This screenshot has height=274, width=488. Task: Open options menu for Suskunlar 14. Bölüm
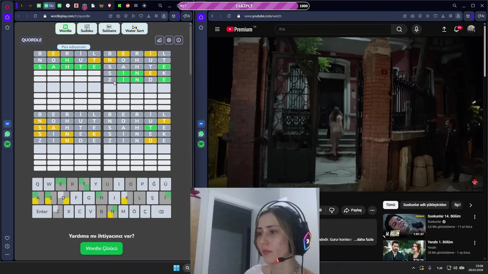point(475,217)
